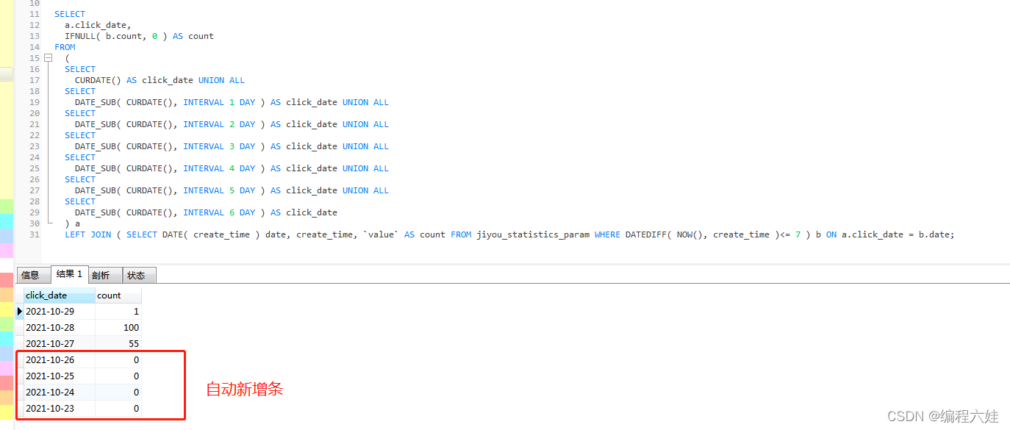Click the DATEDIFF function on line 31
This screenshot has height=430, width=1010.
(x=646, y=234)
